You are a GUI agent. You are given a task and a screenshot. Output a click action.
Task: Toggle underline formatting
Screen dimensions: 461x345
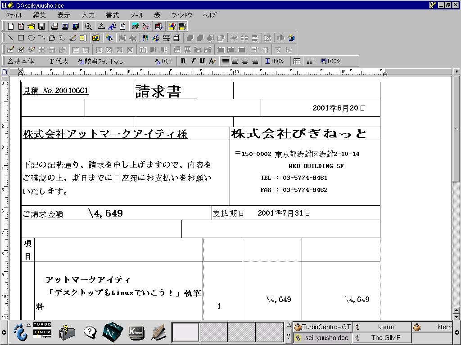[x=202, y=61]
